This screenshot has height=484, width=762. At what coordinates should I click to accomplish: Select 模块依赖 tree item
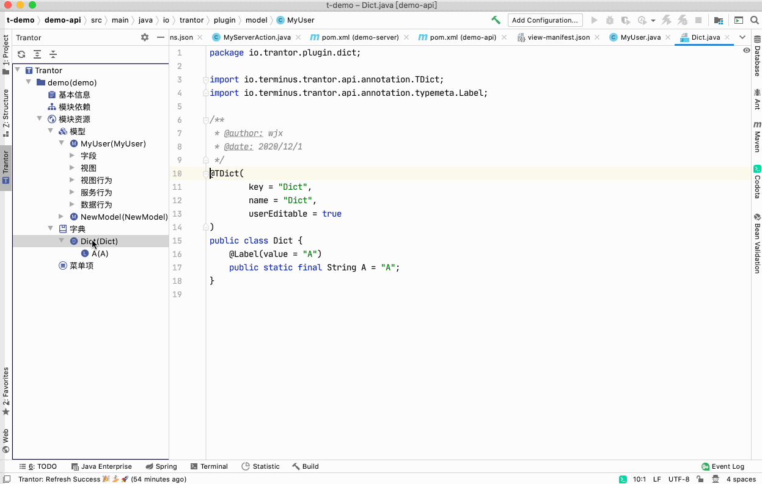pyautogui.click(x=74, y=107)
